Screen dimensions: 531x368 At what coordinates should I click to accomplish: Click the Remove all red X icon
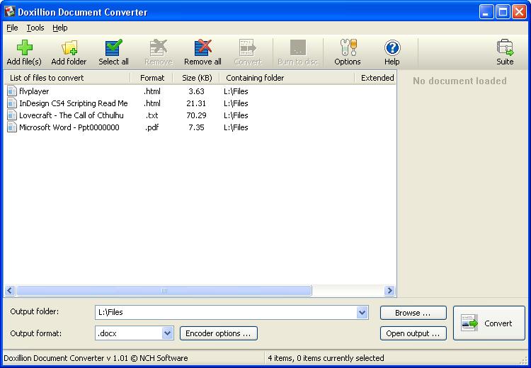tap(203, 47)
